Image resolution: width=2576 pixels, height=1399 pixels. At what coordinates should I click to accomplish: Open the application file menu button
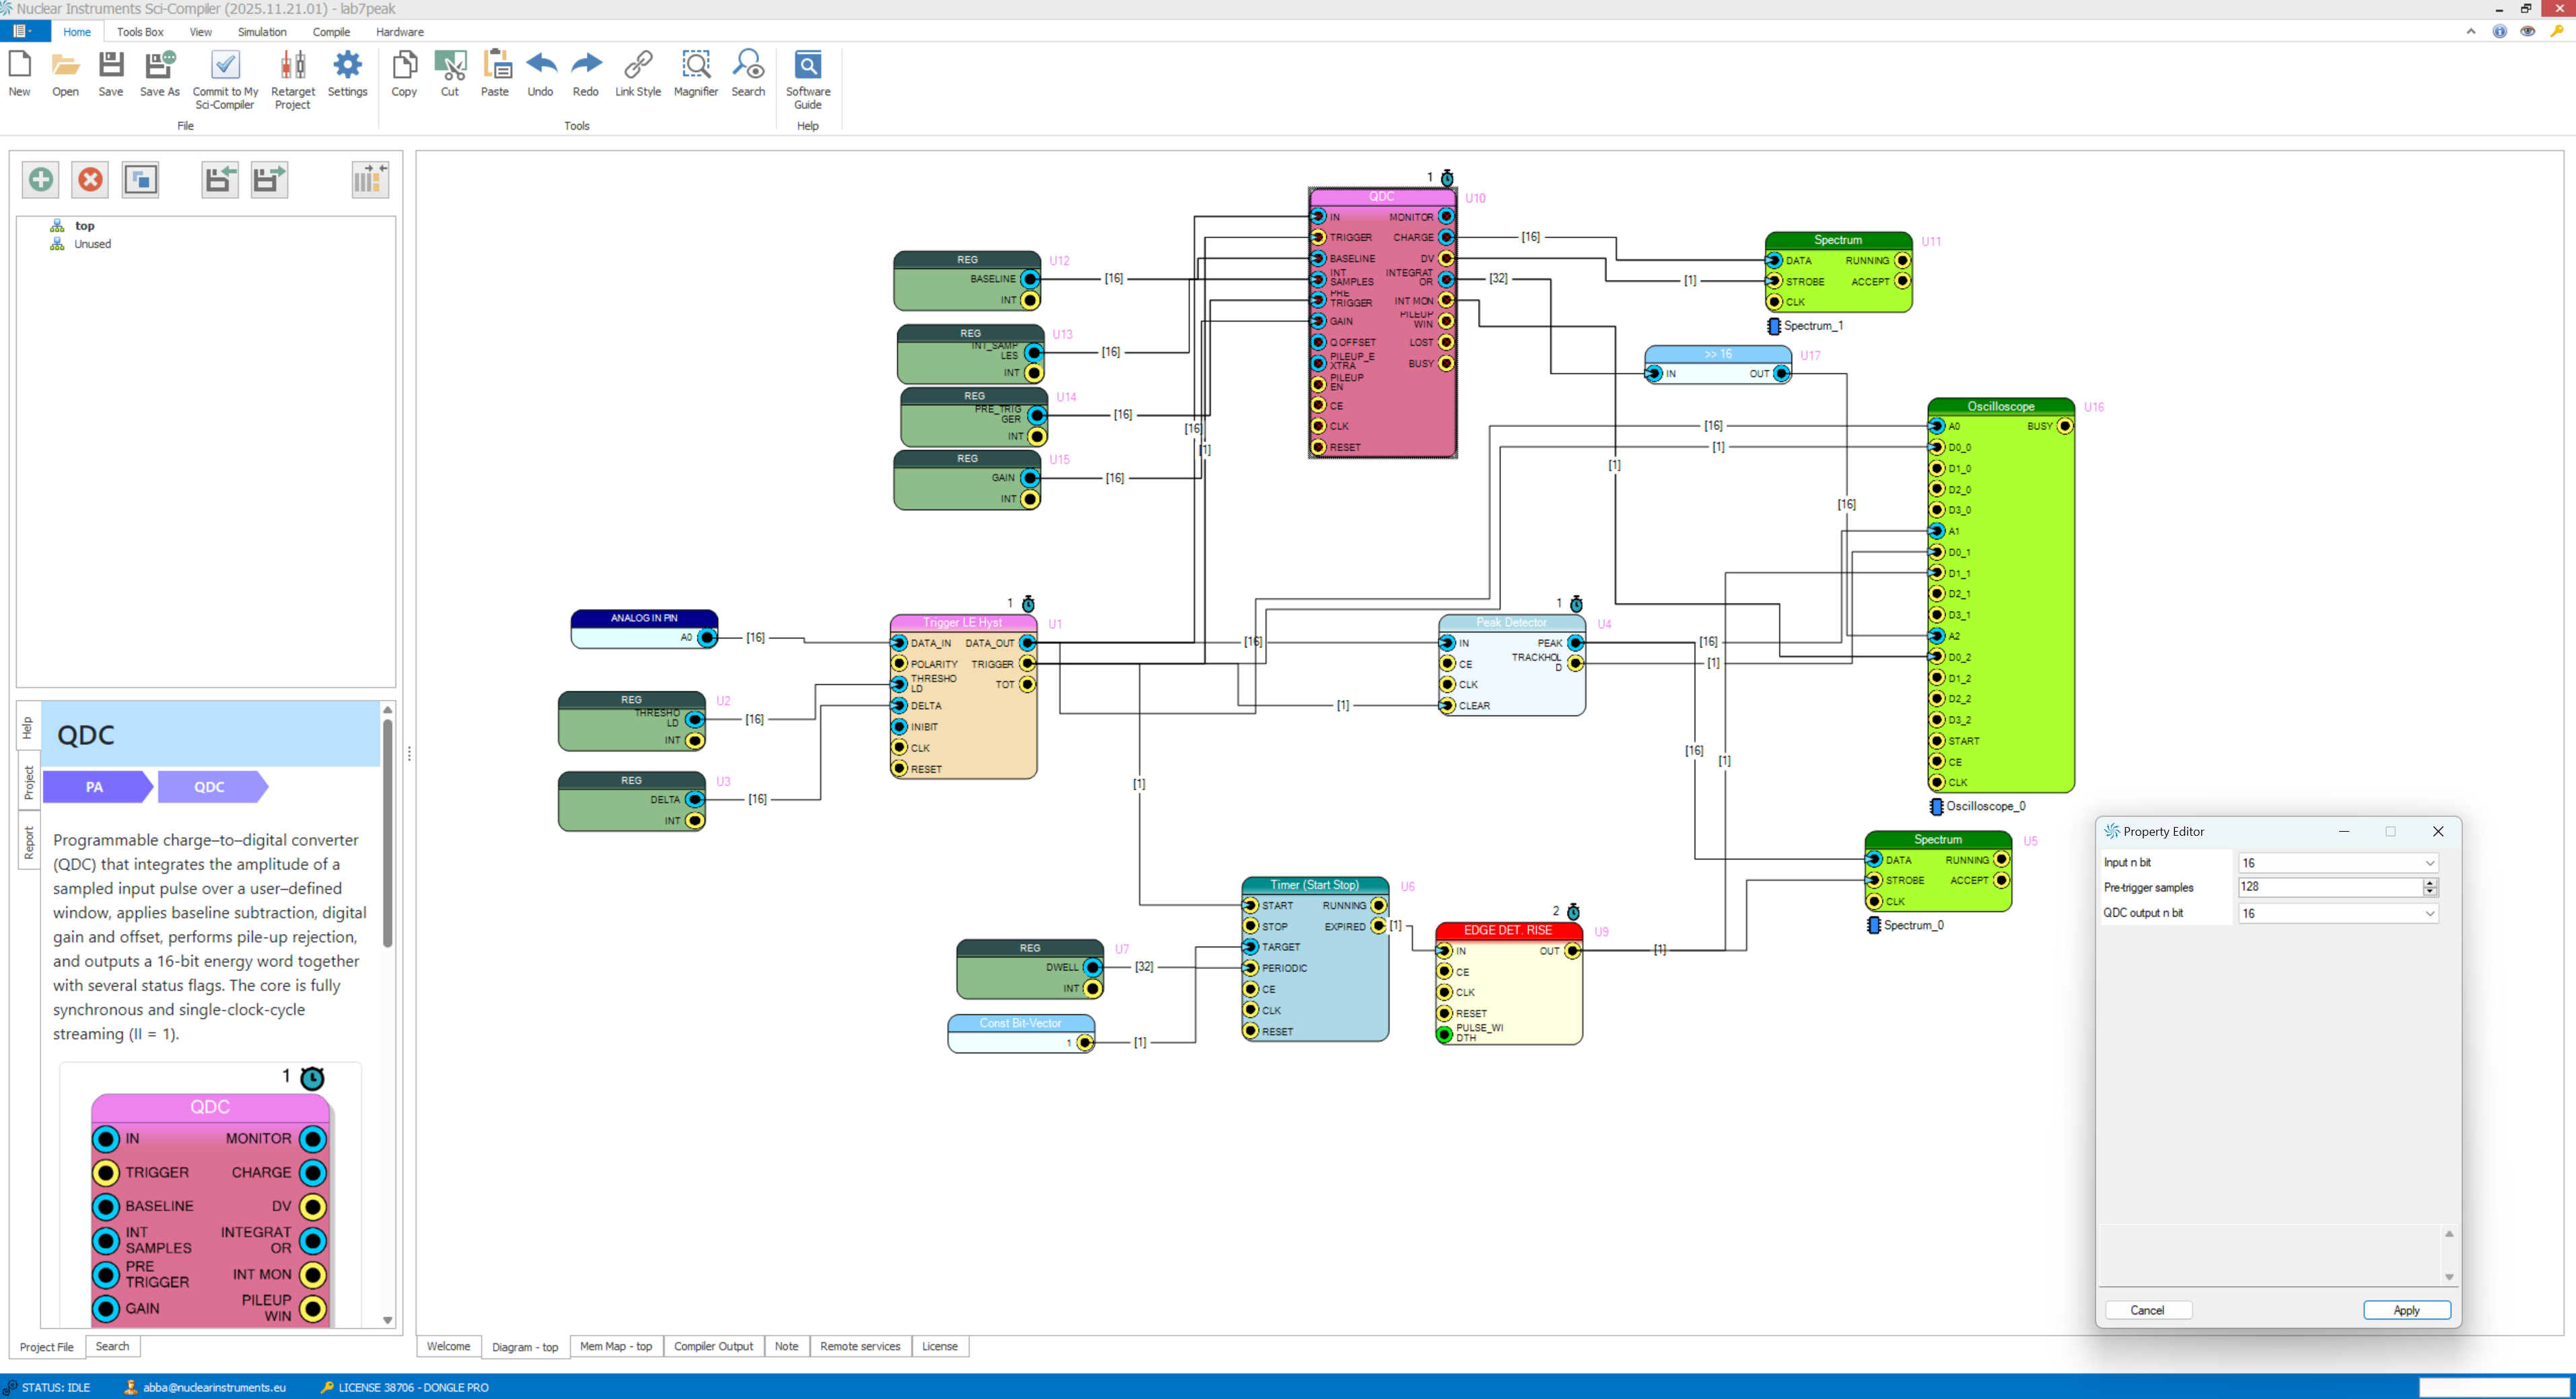click(x=24, y=31)
